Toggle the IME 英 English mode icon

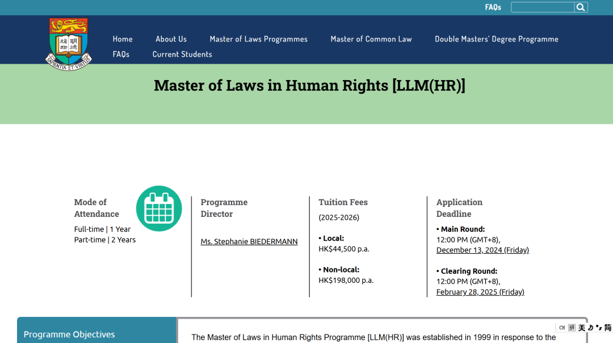pos(582,328)
